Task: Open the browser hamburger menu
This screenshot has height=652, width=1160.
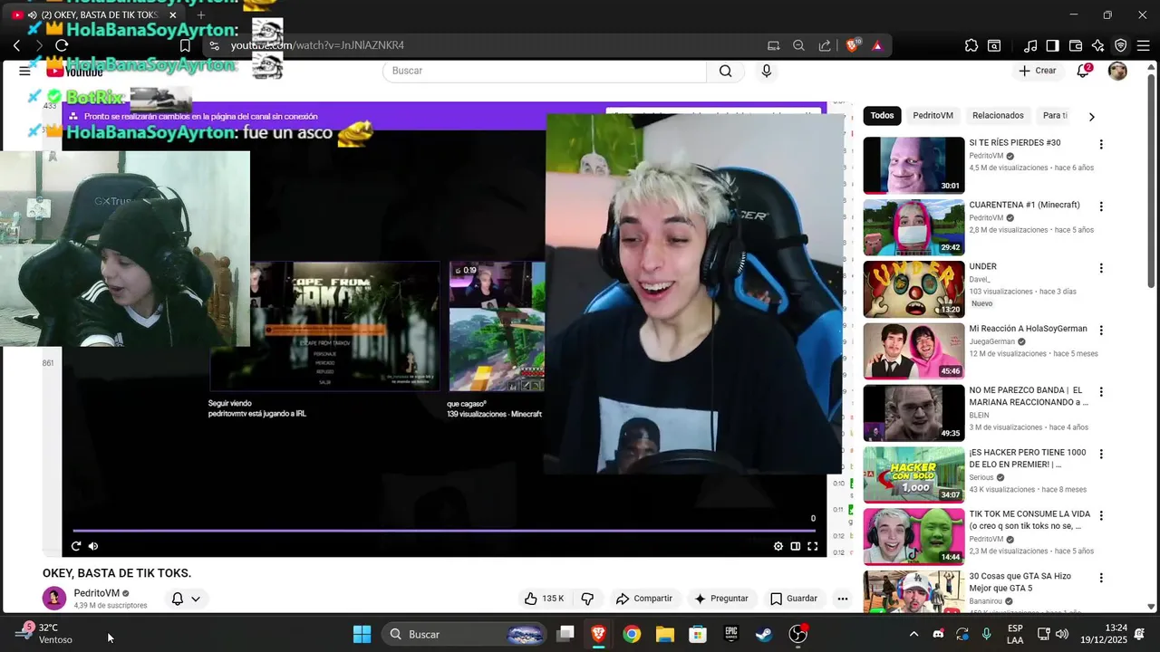Action: point(1144,45)
